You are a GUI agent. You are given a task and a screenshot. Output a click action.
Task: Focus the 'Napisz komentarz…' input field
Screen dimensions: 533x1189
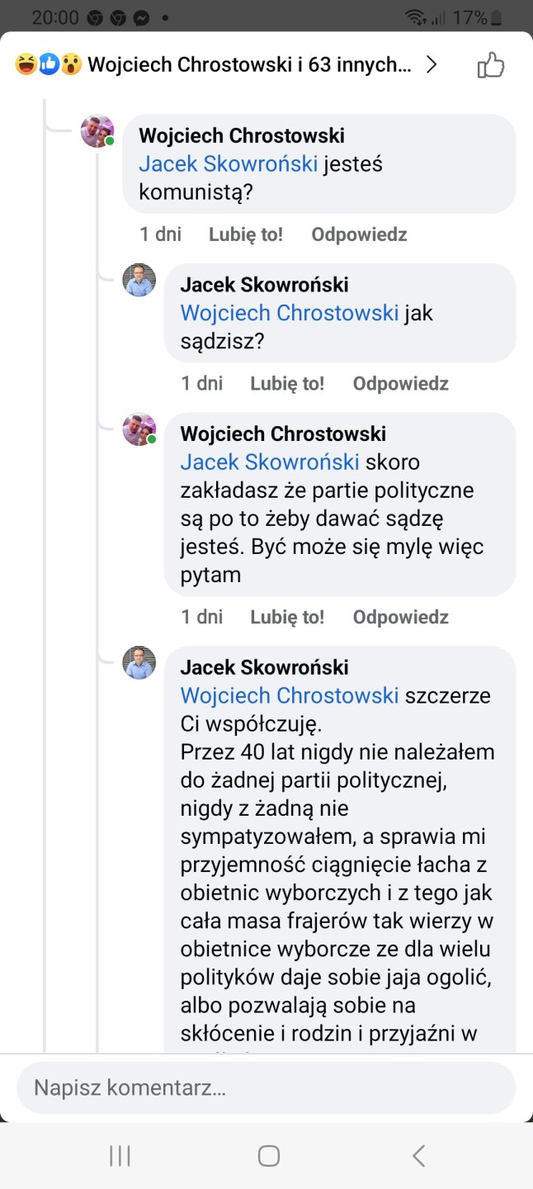[266, 1087]
